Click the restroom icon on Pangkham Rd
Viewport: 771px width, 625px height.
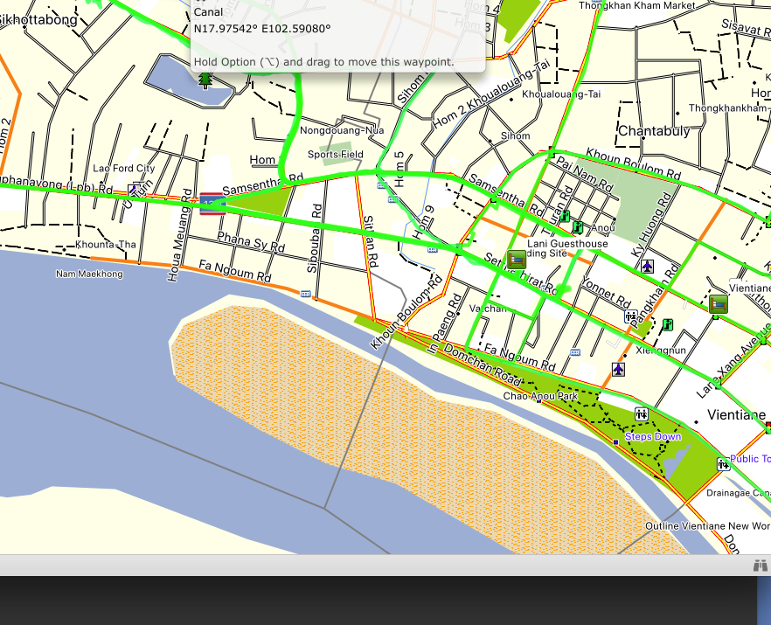(630, 316)
